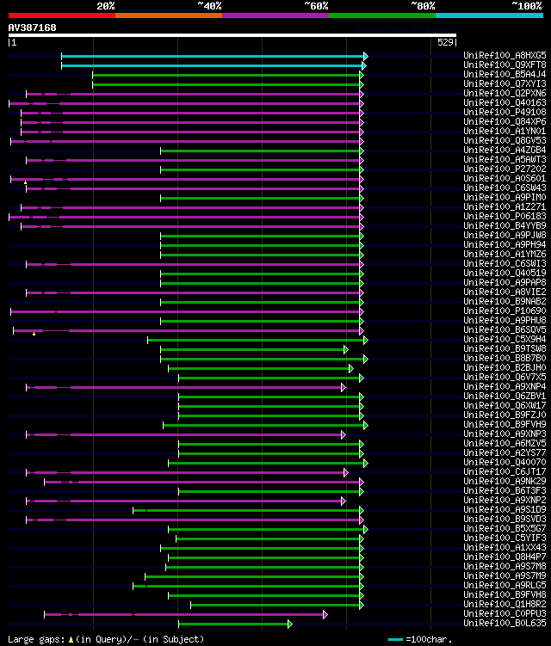Image resolution: width=551 pixels, height=646 pixels.
Task: Click the cyan ~100% legend segment
Action: click(x=490, y=15)
